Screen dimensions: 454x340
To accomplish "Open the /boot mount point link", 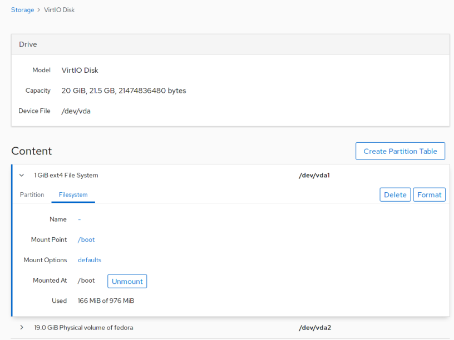I will (86, 239).
